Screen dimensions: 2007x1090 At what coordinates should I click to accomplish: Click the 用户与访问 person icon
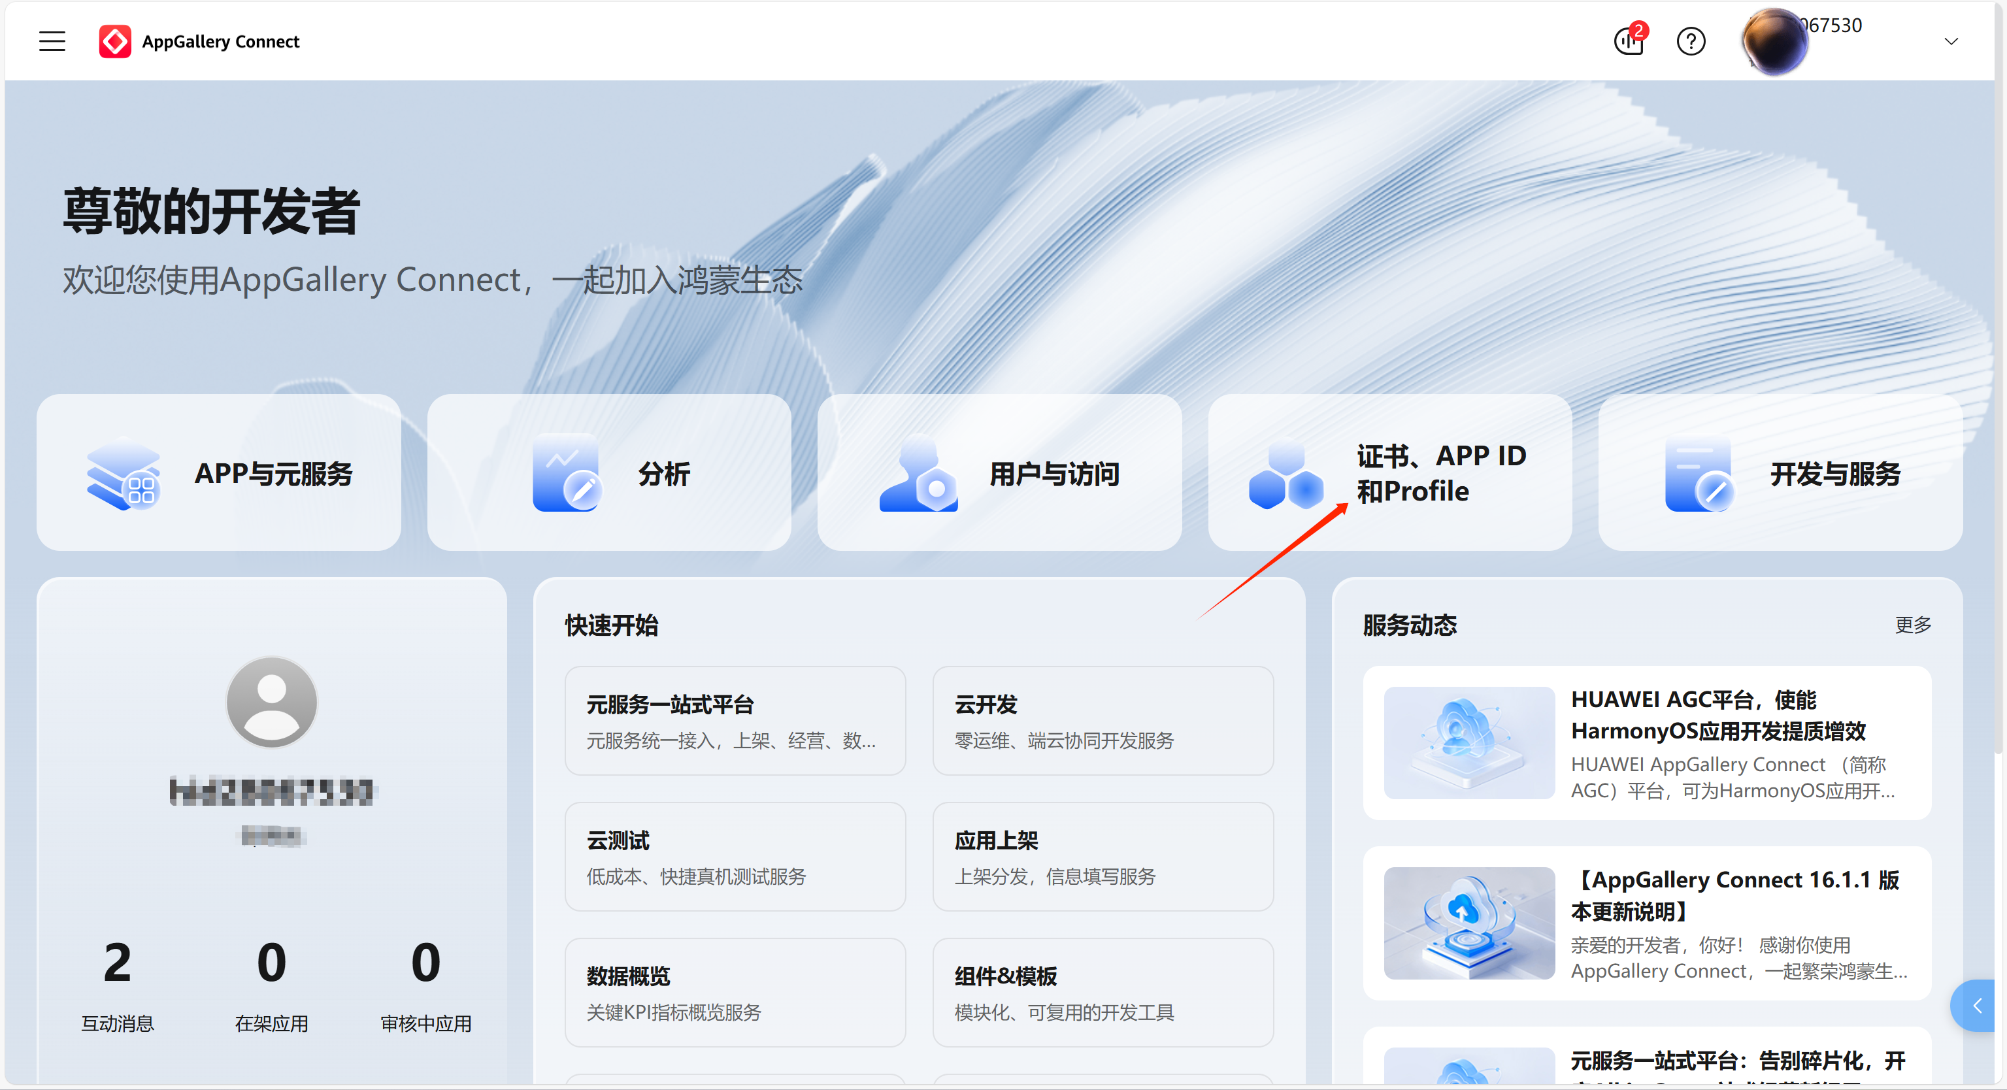pos(918,473)
